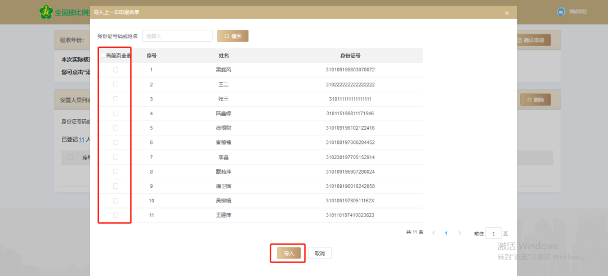Click the 确认申报 button in the background

tap(533, 40)
